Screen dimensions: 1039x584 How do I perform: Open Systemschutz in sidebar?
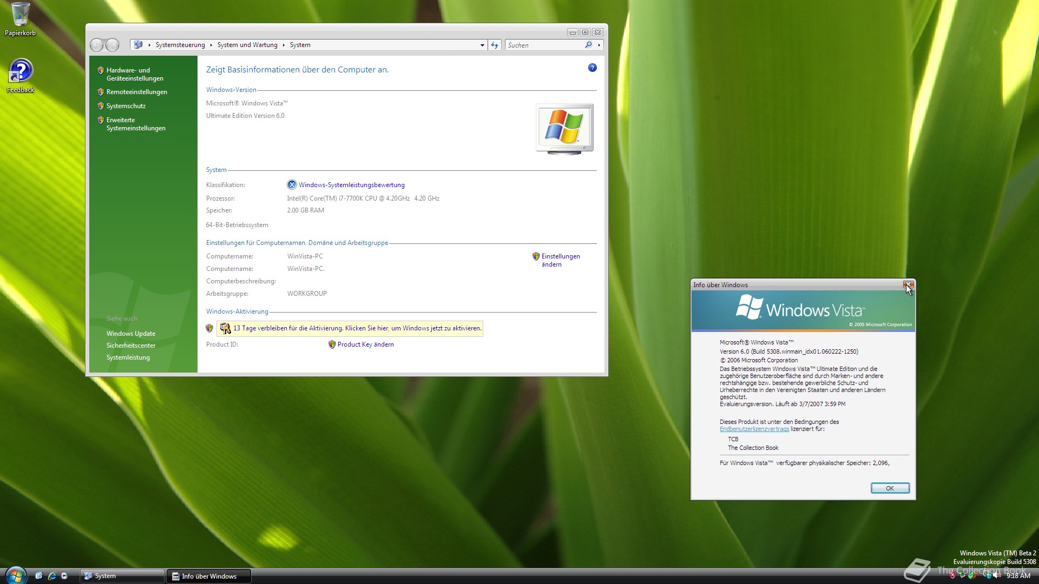[x=126, y=106]
